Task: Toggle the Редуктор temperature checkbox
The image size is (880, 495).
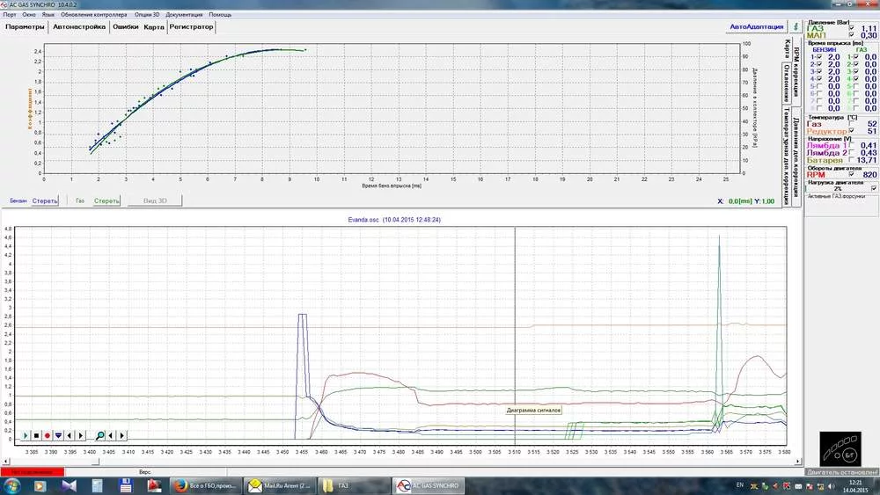Action: [x=852, y=131]
